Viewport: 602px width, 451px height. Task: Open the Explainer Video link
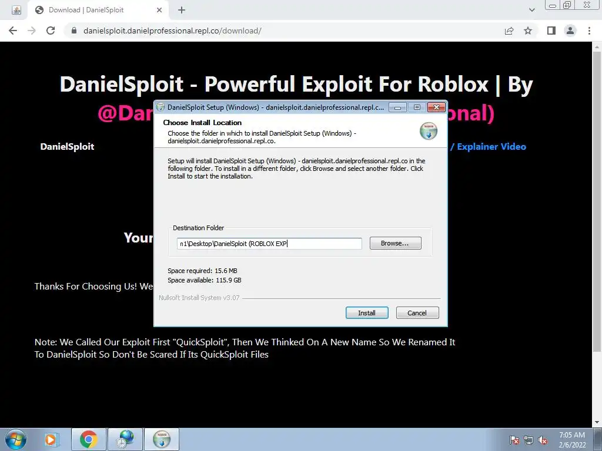point(491,146)
